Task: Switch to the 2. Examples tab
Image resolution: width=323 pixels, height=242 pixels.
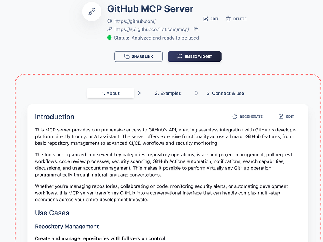Action: 168,93
